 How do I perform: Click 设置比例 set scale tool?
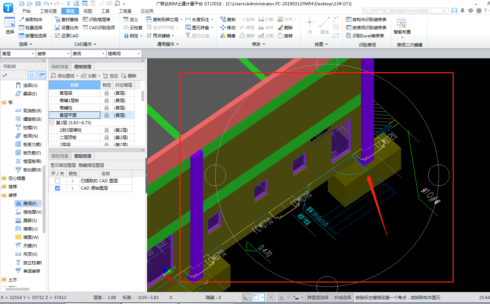coord(67,27)
